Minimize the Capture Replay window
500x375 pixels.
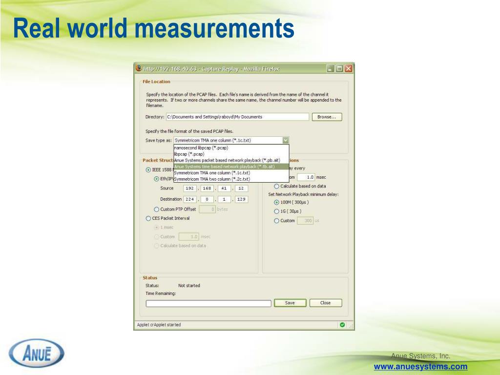331,68
